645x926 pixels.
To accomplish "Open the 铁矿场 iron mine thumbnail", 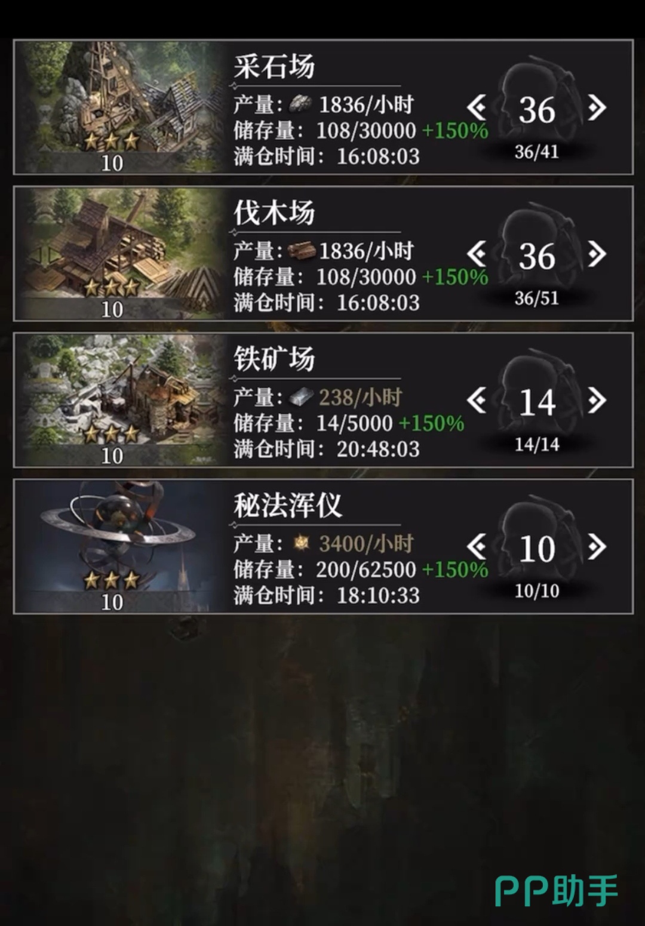I will point(119,400).
